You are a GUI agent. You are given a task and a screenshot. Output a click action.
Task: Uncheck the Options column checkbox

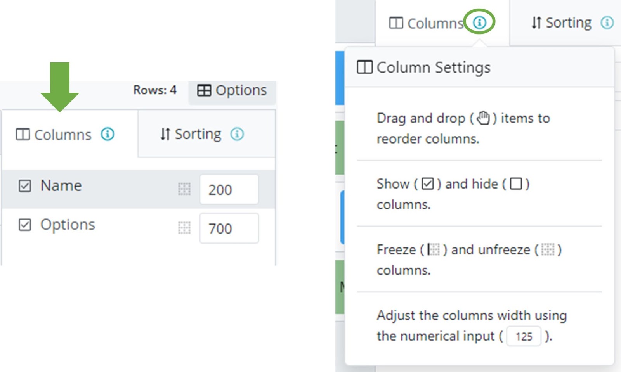point(25,225)
